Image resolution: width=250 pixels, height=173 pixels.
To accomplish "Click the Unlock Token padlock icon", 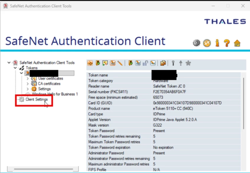I will (x=145, y=63).
